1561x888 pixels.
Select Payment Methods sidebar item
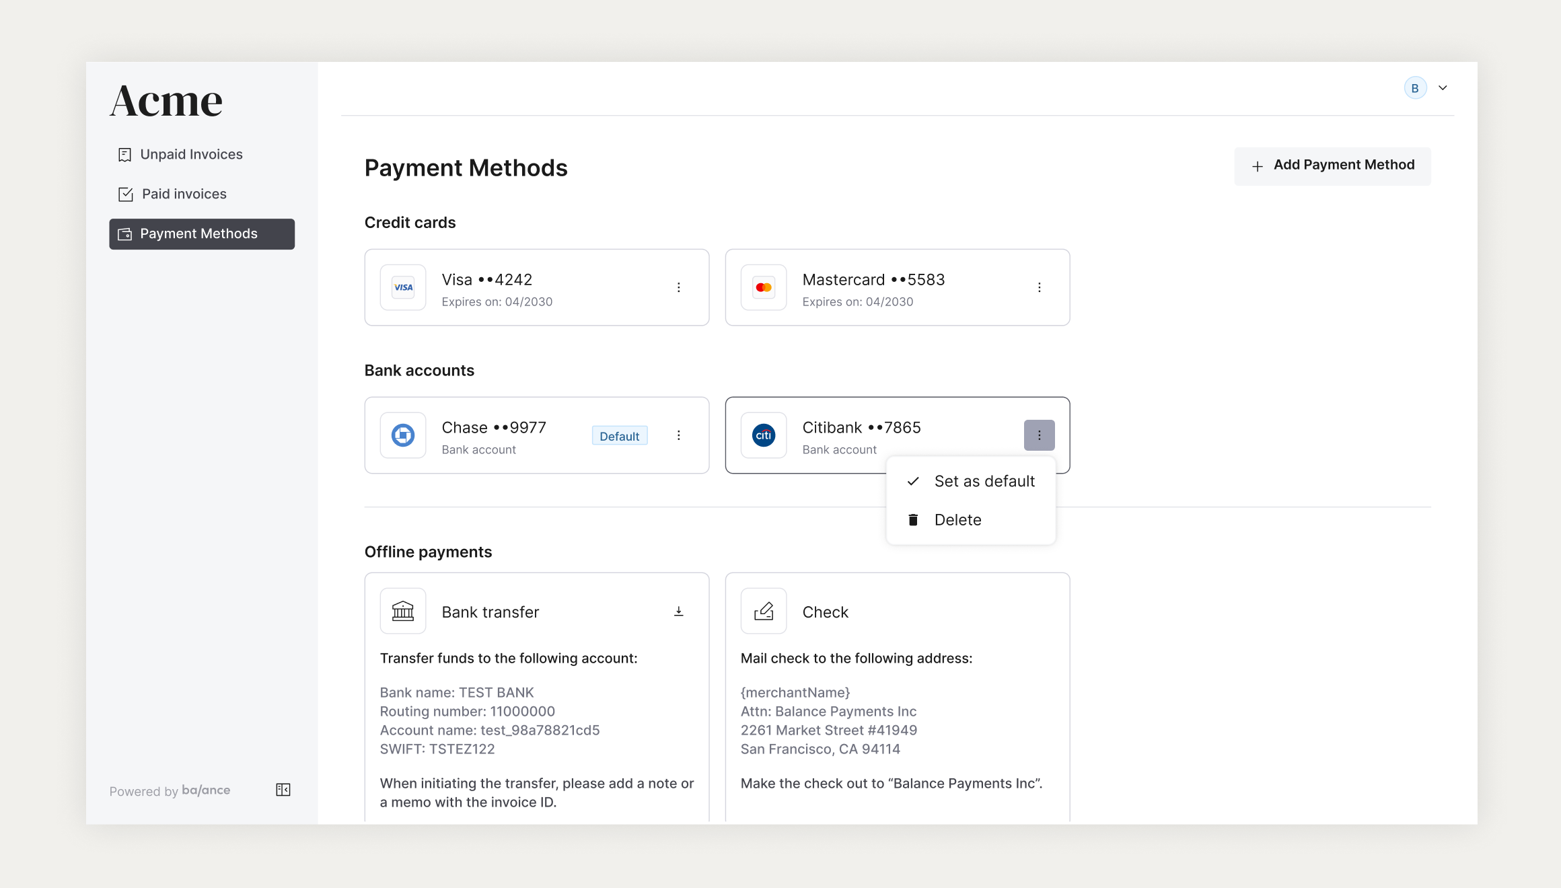click(202, 234)
